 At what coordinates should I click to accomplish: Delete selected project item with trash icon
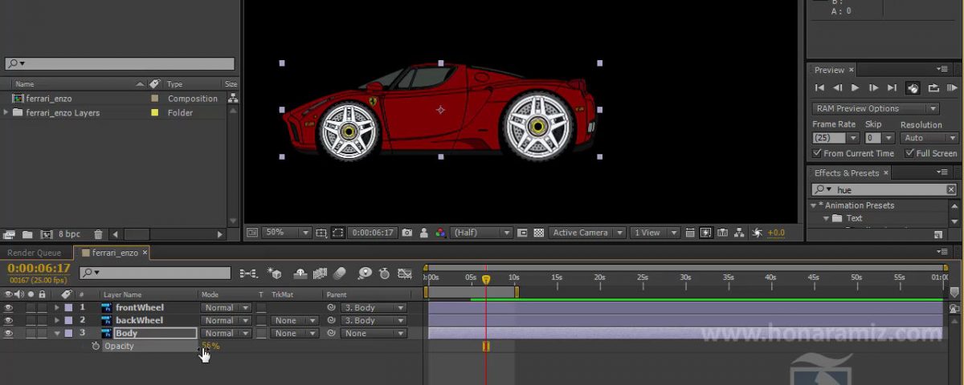point(98,234)
